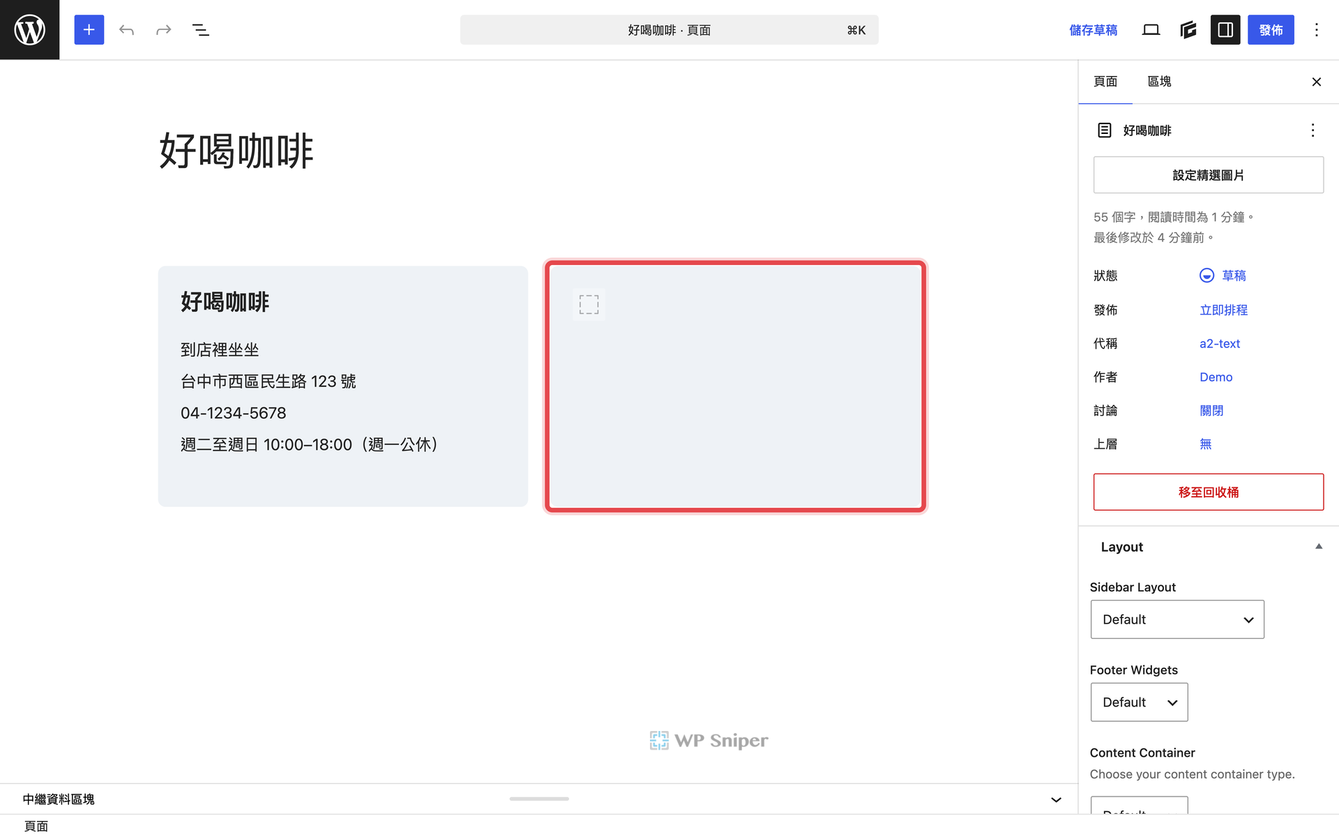Open the Content Container dropdown

(1139, 806)
